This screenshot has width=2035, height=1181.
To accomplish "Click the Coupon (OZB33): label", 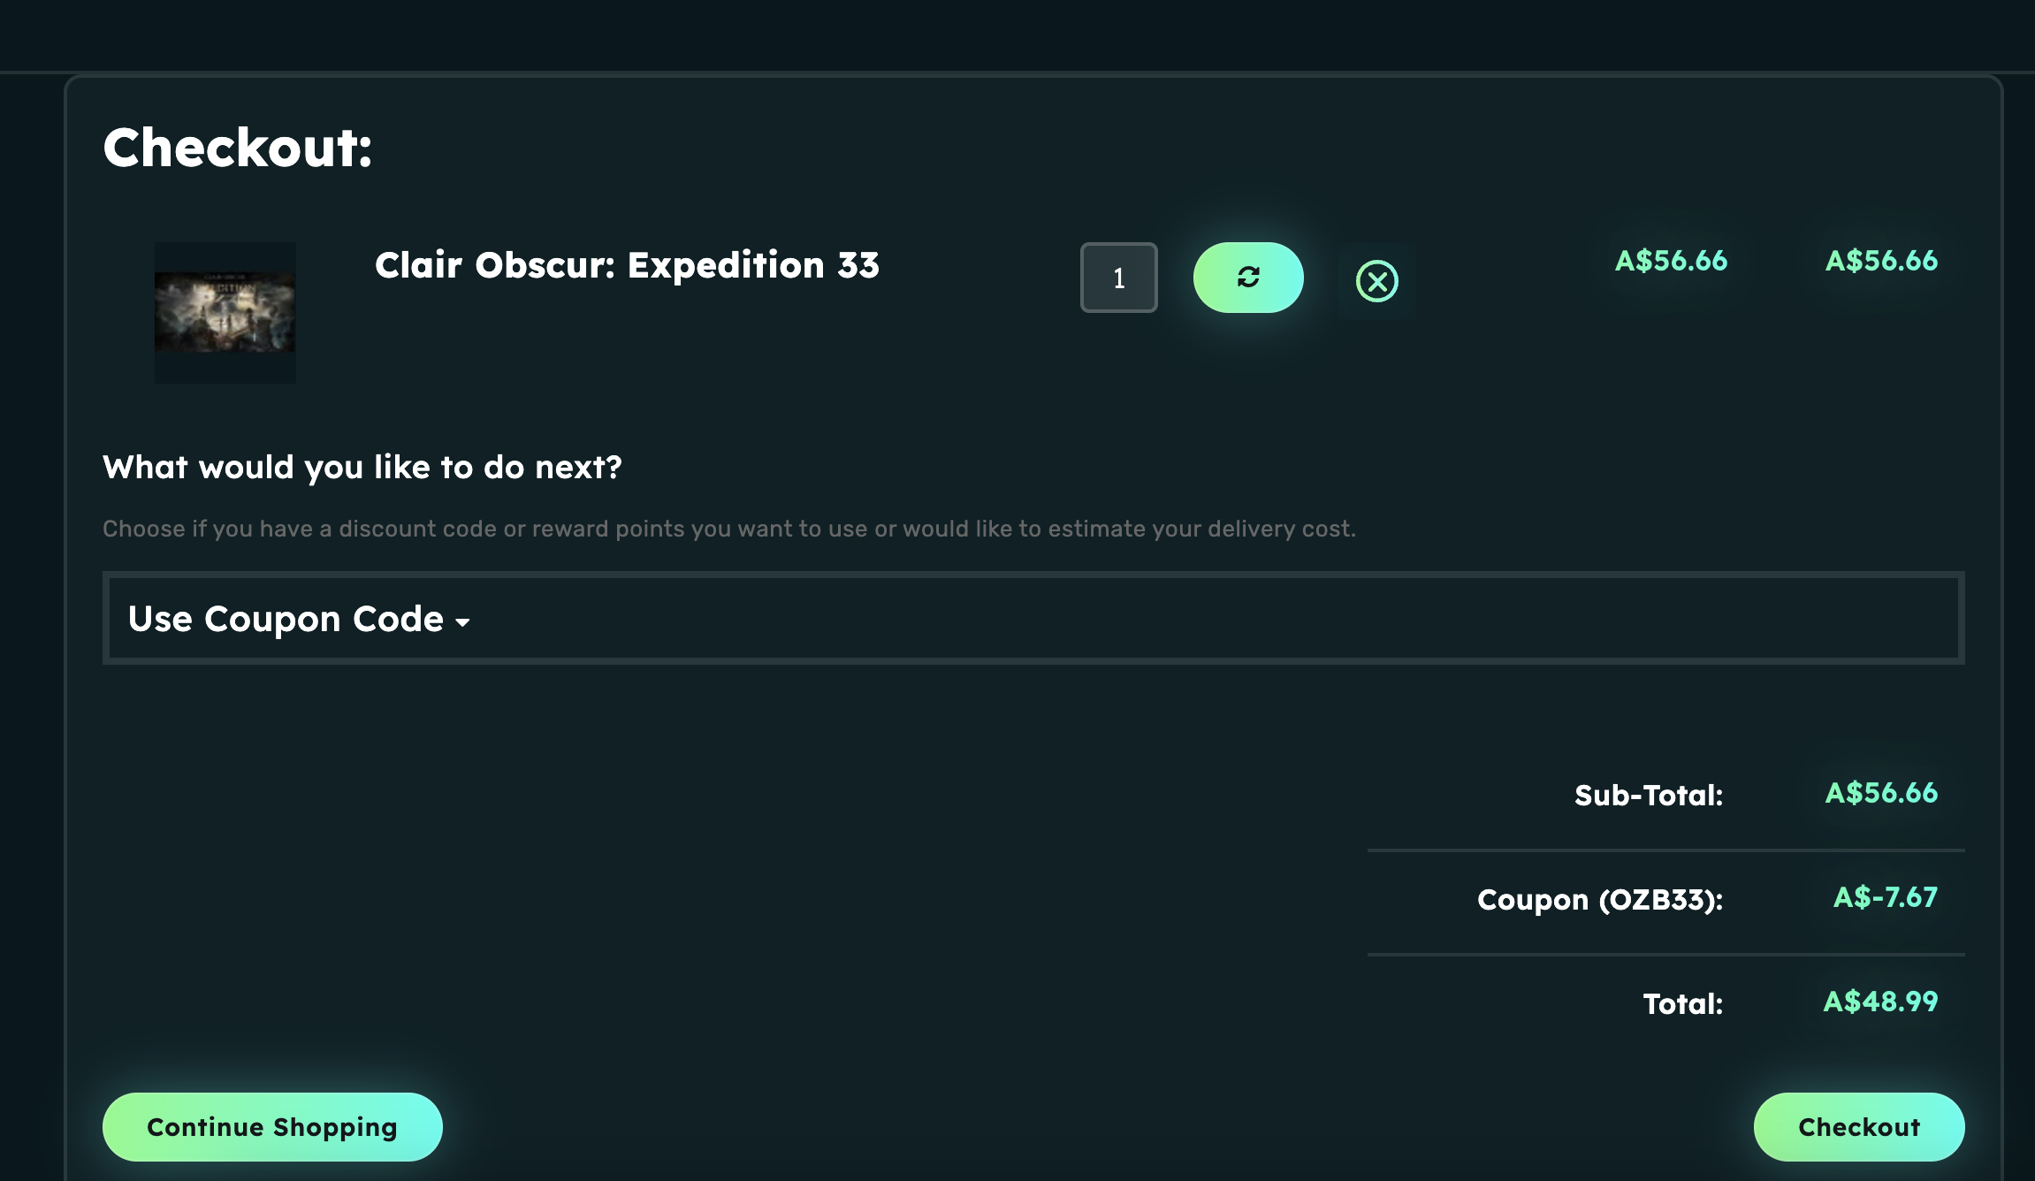I will (1600, 900).
